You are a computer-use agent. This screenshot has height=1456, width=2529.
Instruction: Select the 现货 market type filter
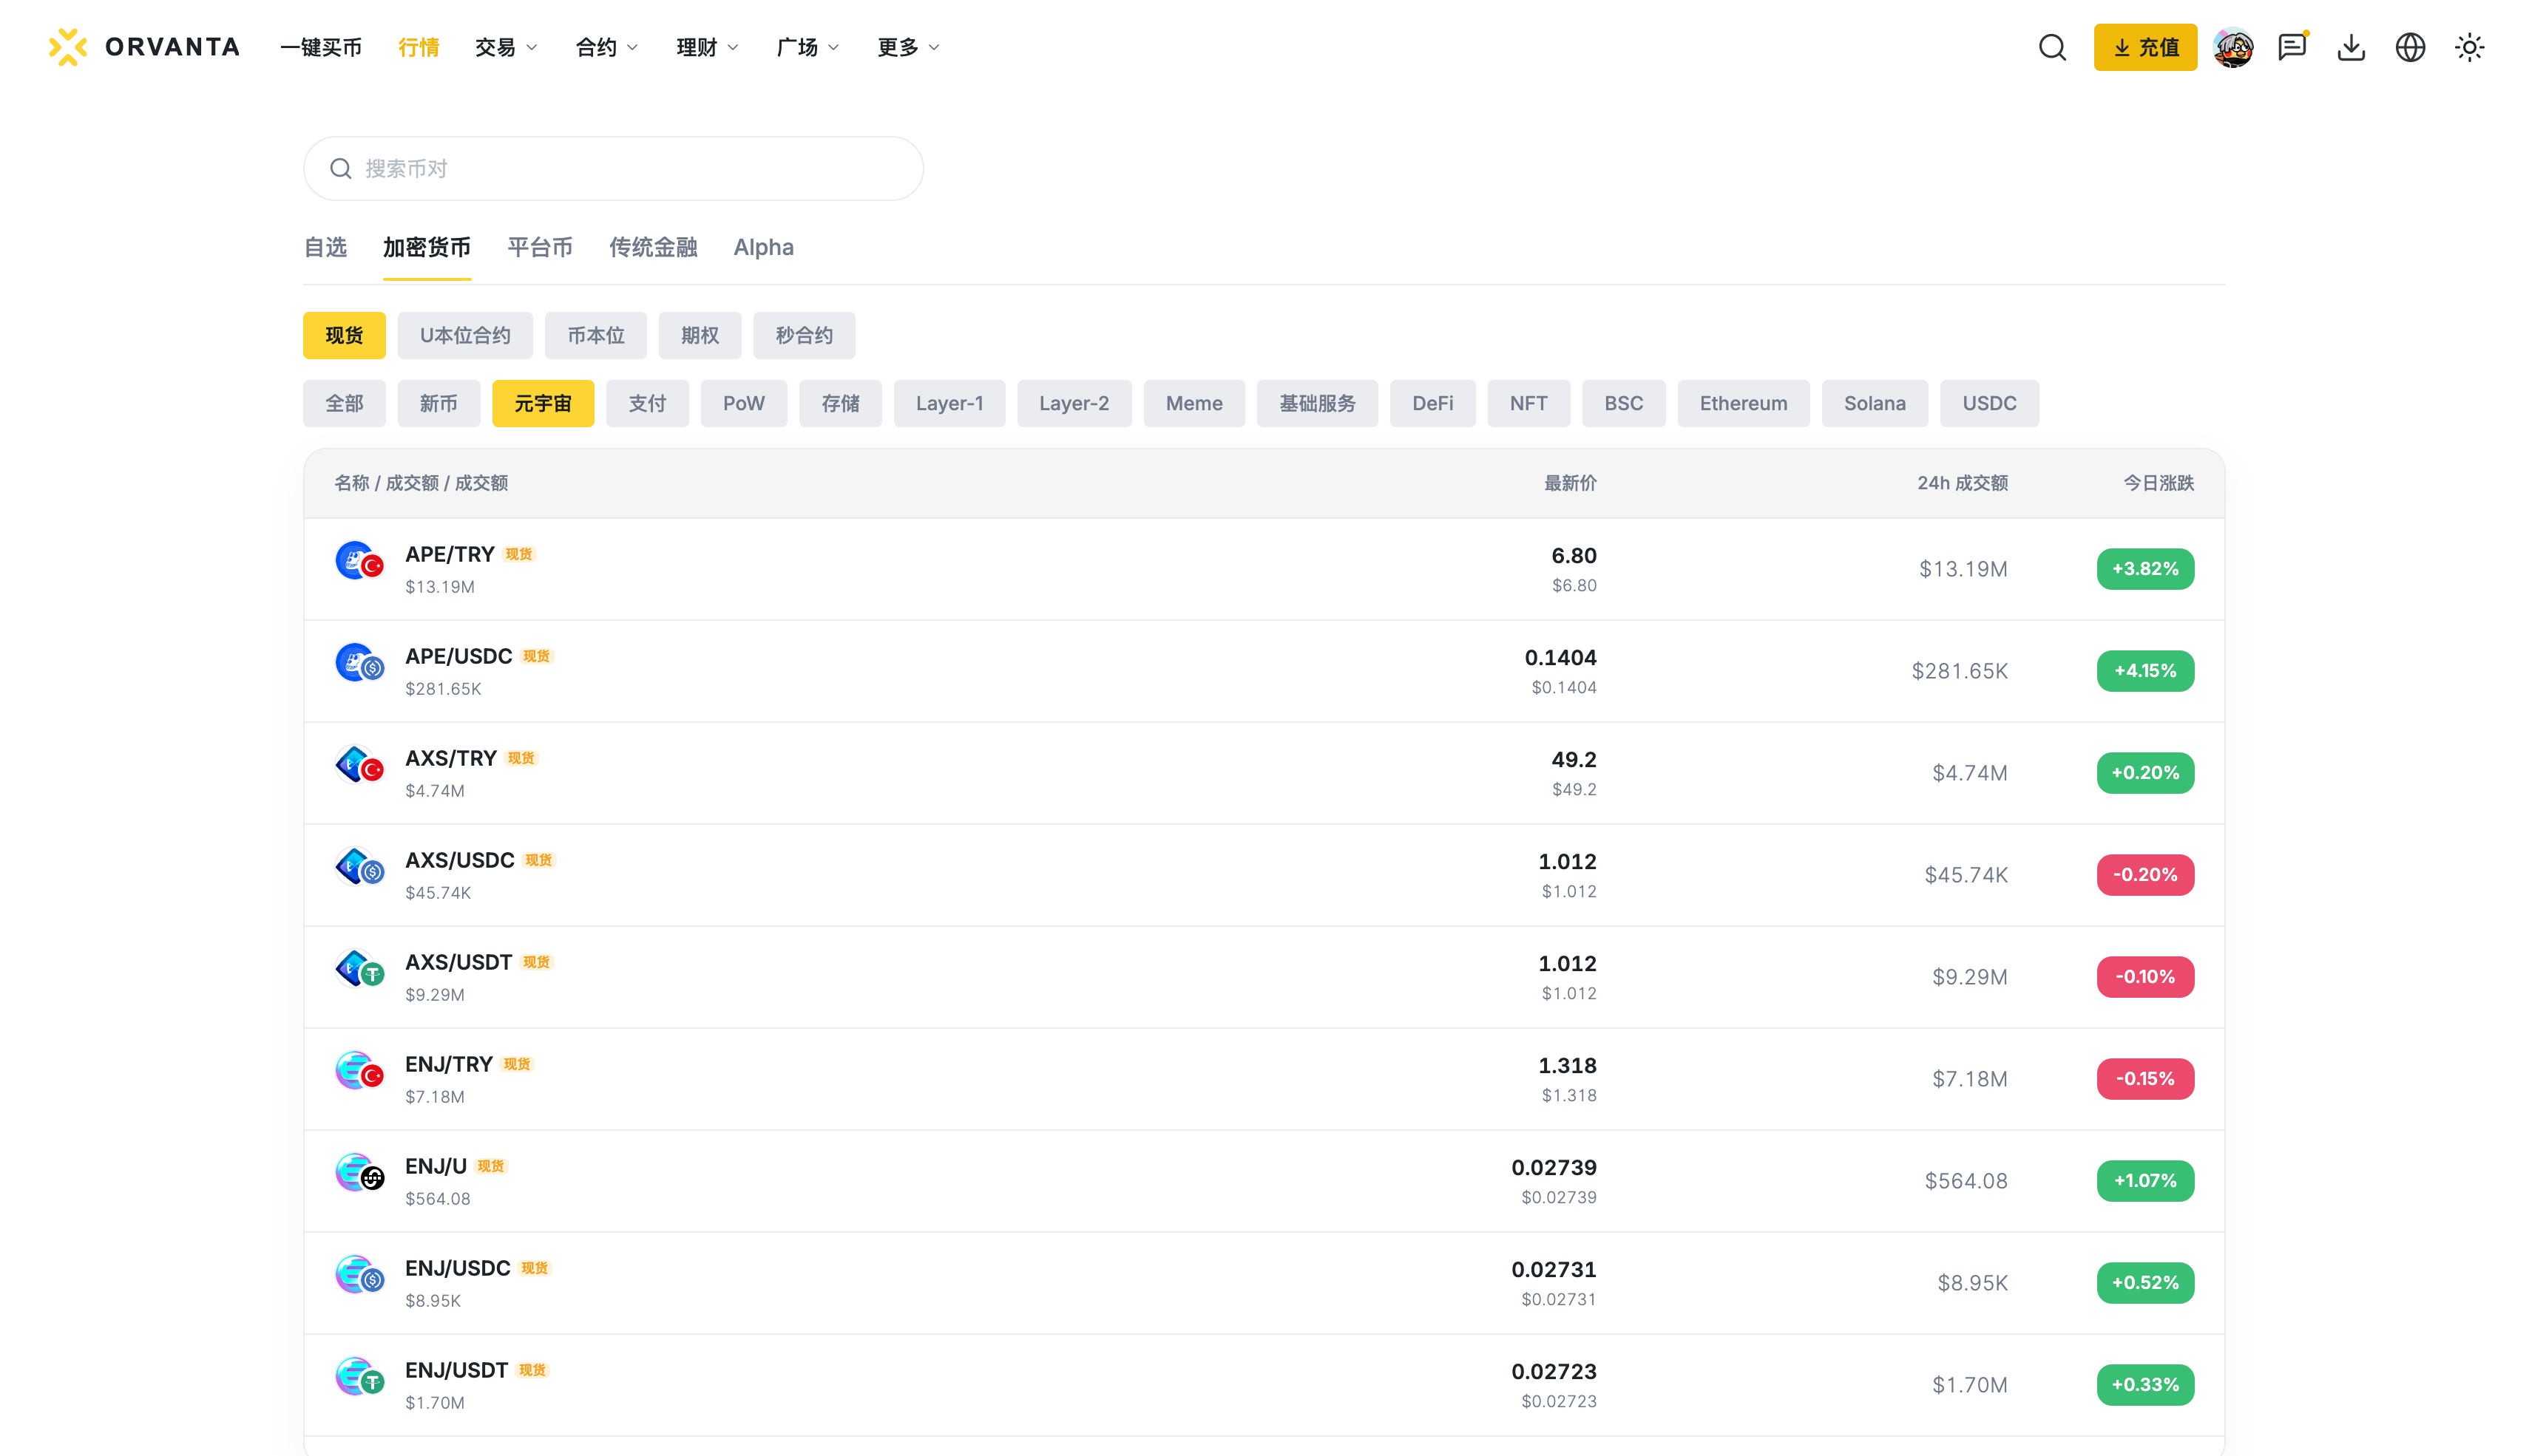point(344,335)
